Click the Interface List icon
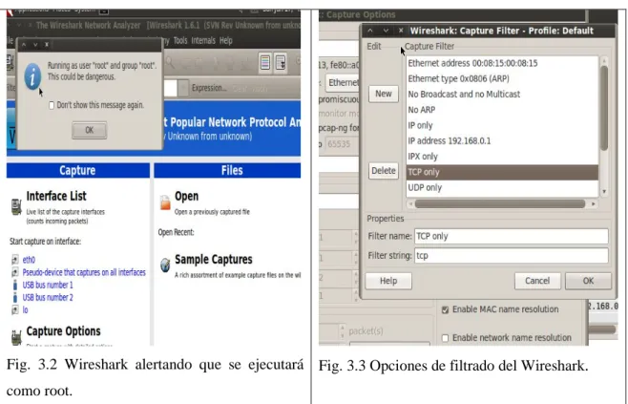This screenshot has width=628, height=404. [x=16, y=207]
